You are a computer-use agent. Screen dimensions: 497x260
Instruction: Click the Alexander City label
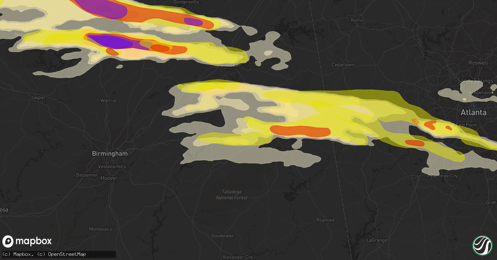point(238,257)
